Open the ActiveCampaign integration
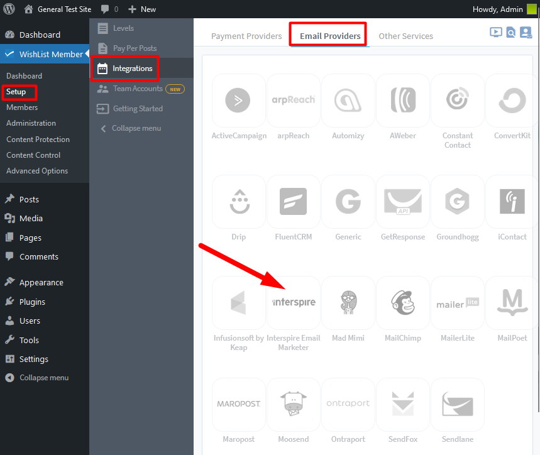The height and width of the screenshot is (455, 540). pos(239,101)
